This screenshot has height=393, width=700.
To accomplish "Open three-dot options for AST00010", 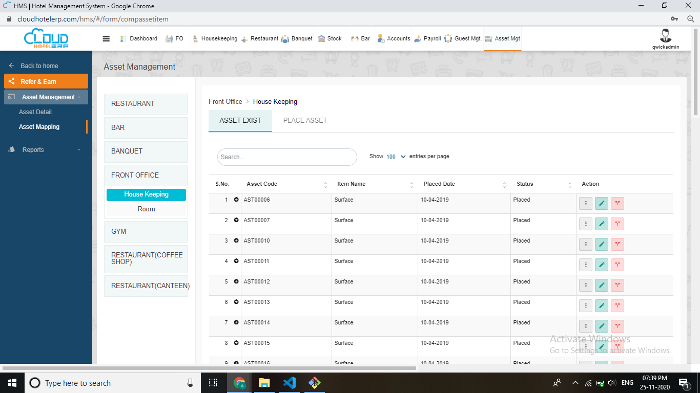I will (586, 244).
